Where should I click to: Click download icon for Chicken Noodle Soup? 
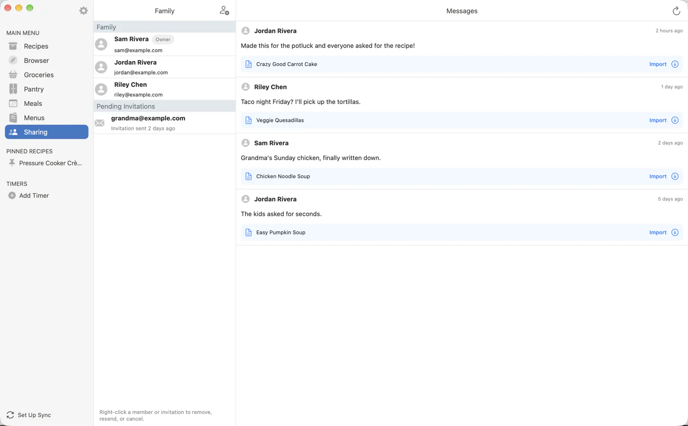(675, 176)
